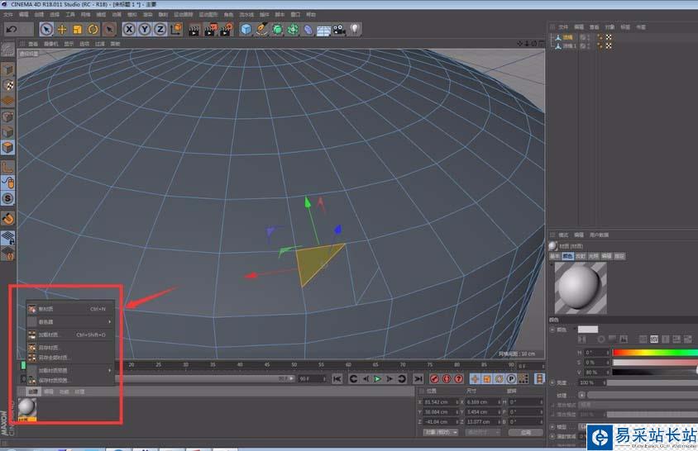Toggle the Y axis lock

[x=144, y=29]
